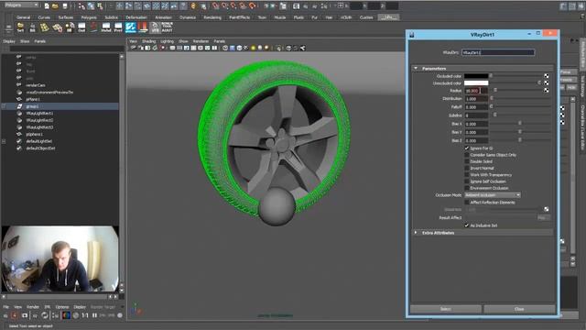This screenshot has width=586, height=330.
Task: Click the IPR render icon in render view toolbar
Action: [35, 315]
